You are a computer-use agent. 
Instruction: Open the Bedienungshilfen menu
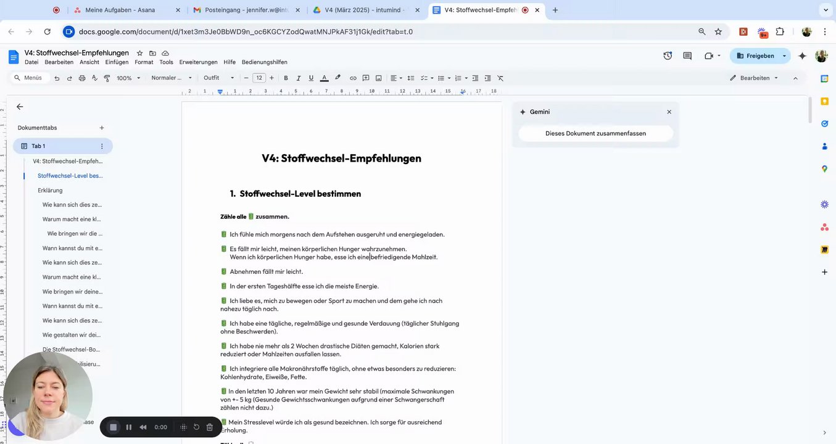click(x=265, y=62)
